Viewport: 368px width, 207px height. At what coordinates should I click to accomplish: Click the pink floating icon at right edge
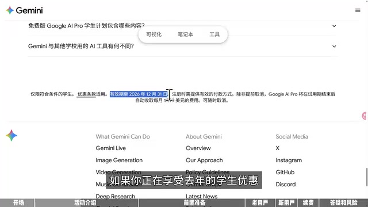(365, 116)
